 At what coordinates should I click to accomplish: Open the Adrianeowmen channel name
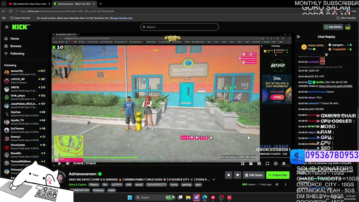(82, 174)
